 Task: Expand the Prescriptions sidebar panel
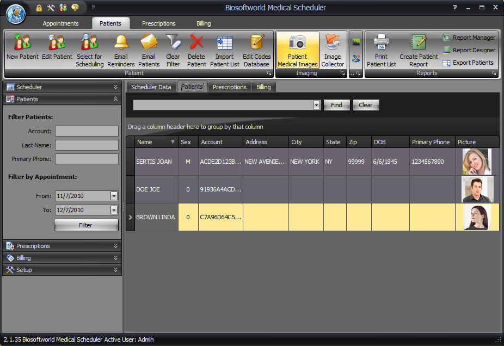click(x=62, y=246)
